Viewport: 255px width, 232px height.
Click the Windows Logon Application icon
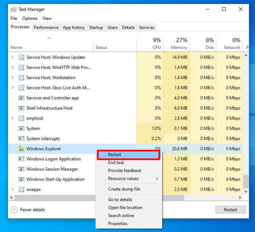[21, 159]
